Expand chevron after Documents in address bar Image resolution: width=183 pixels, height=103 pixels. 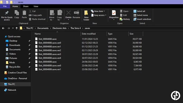pos(50,28)
